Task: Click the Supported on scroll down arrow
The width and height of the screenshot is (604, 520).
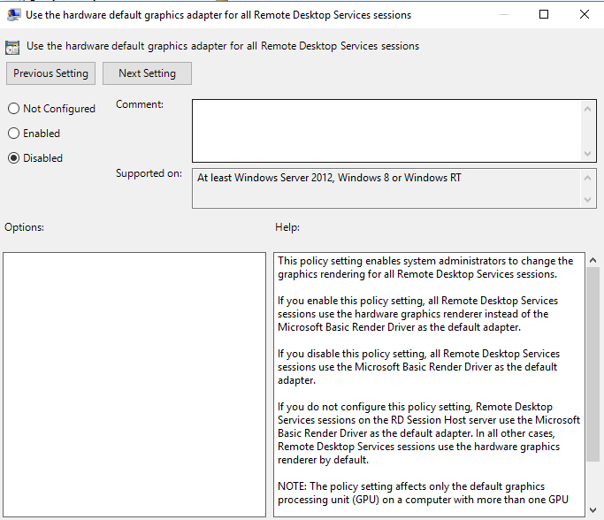Action: coord(587,200)
